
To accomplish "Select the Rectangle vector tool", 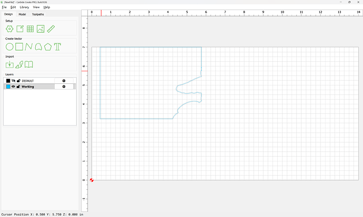I will pyautogui.click(x=19, y=47).
